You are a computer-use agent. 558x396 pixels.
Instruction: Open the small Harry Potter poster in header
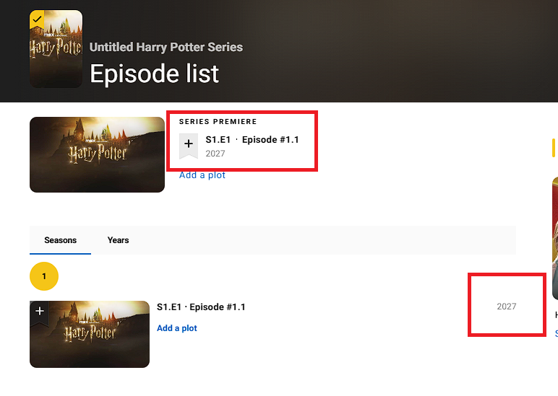(x=56, y=49)
